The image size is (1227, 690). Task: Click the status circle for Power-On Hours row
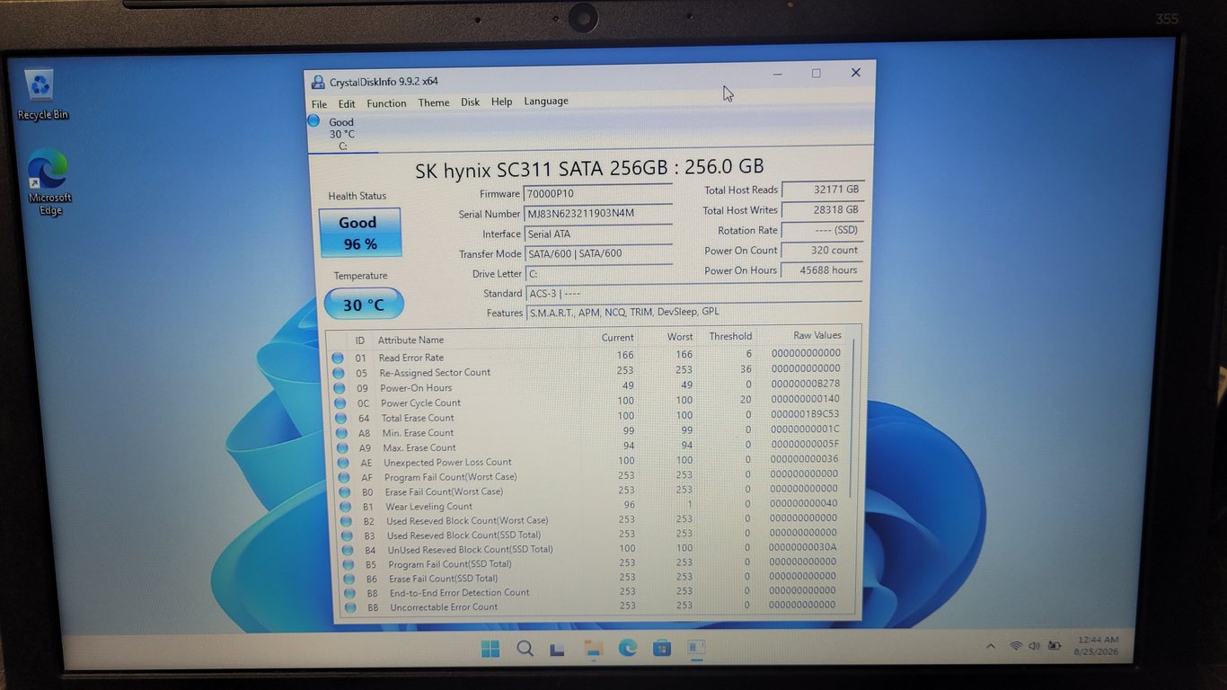click(x=340, y=388)
